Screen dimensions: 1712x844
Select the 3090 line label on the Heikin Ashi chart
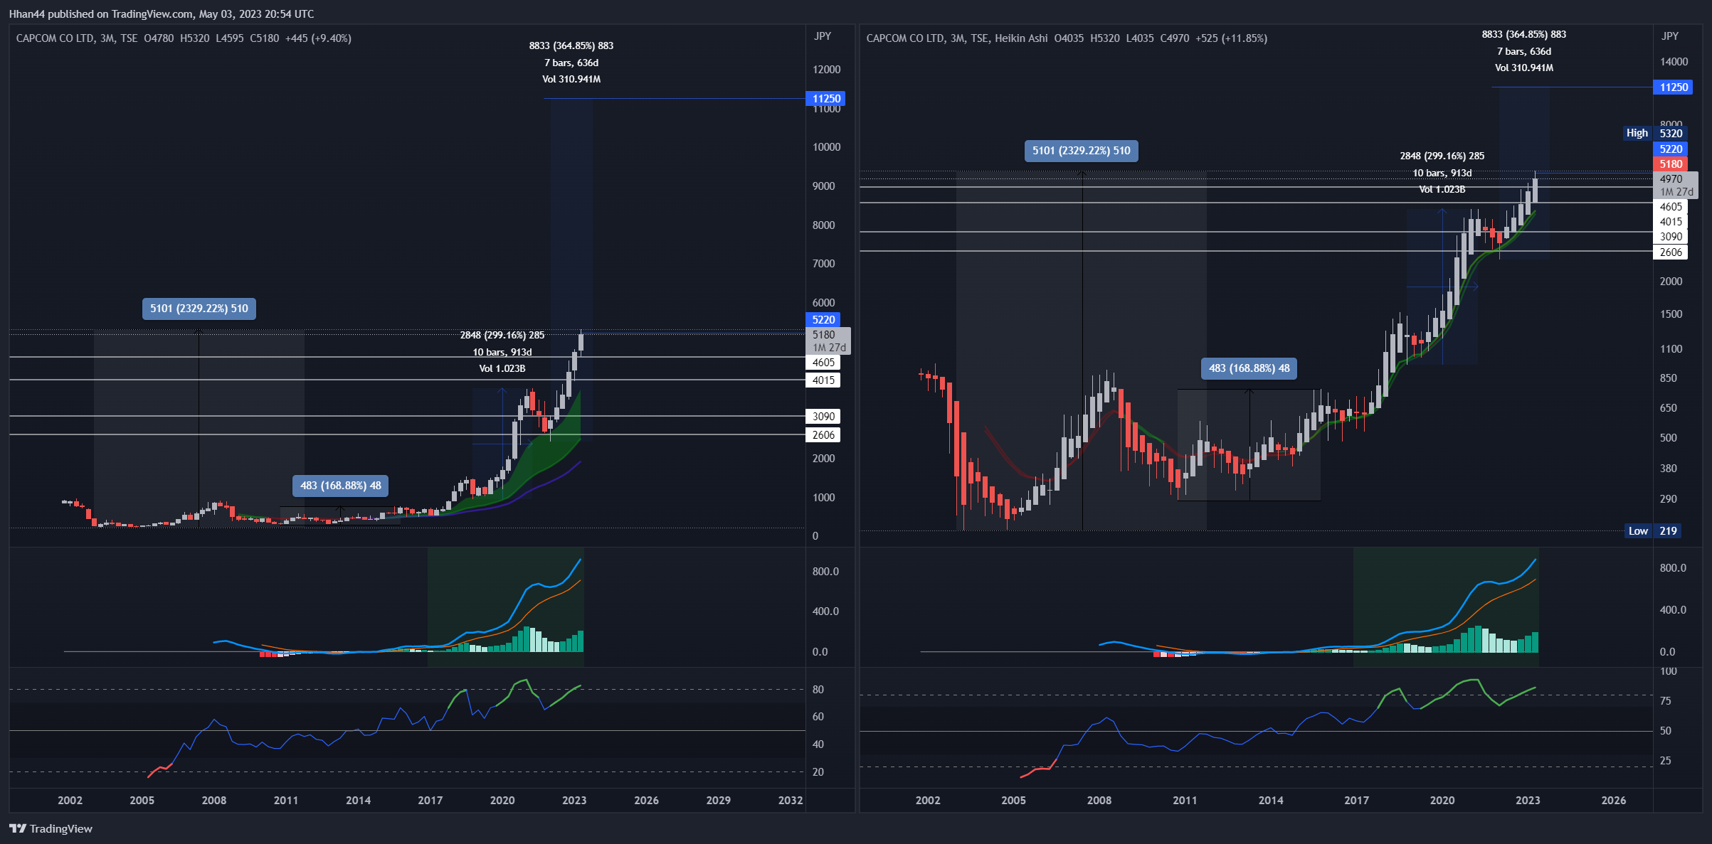(x=1671, y=237)
